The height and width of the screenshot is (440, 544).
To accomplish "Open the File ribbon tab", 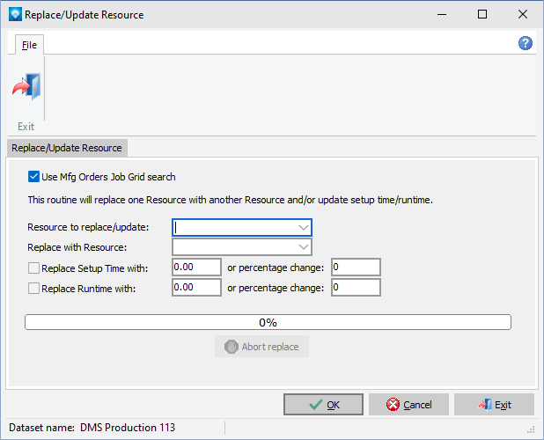I will tap(29, 45).
